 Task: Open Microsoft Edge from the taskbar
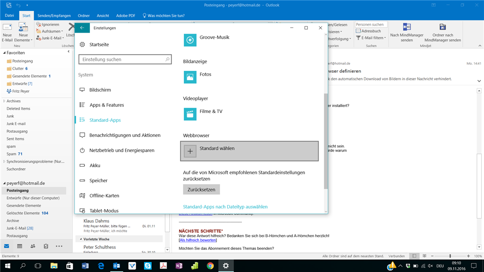101,265
